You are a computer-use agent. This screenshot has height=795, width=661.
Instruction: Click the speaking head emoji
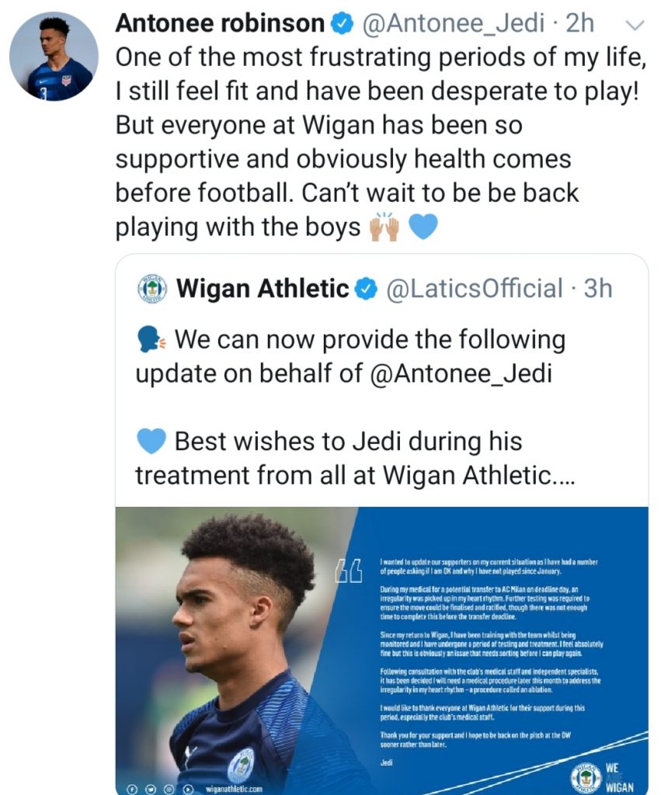tap(151, 339)
